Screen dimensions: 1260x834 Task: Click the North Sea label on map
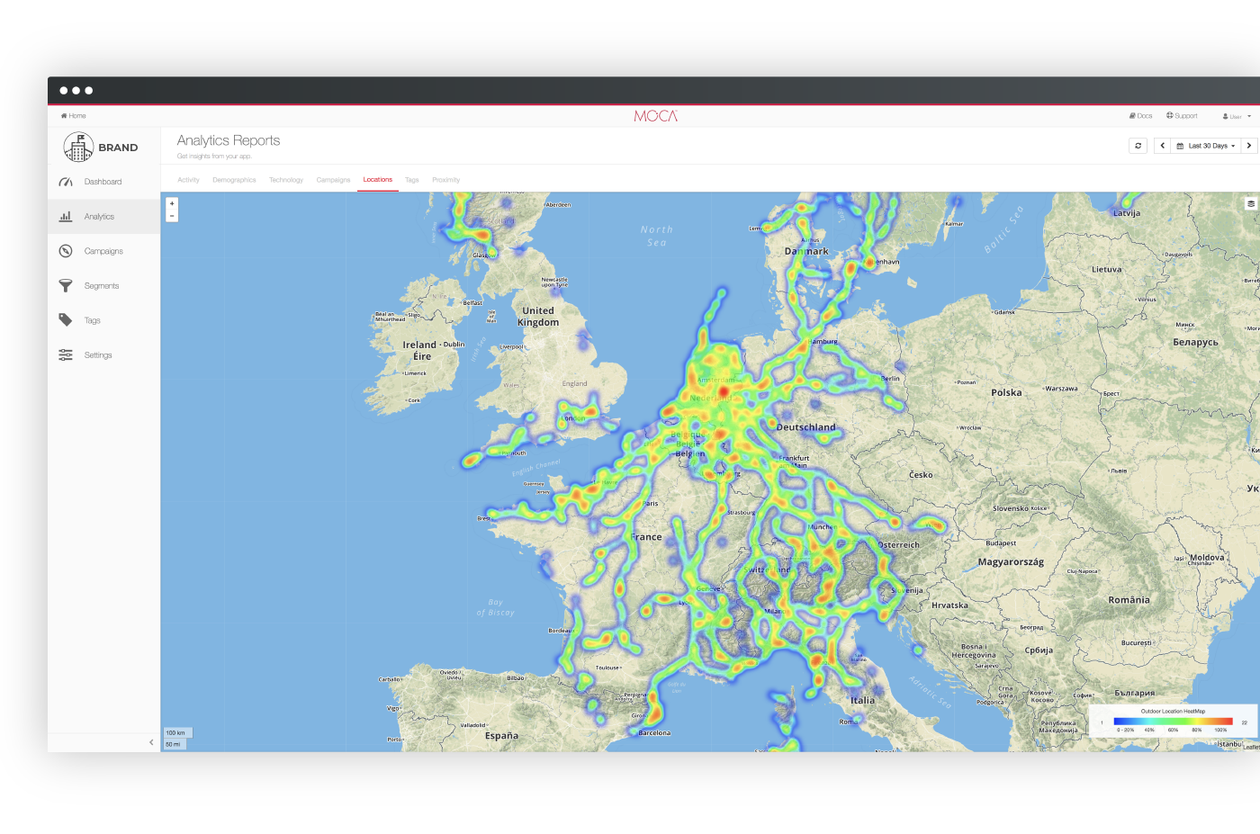click(x=657, y=236)
